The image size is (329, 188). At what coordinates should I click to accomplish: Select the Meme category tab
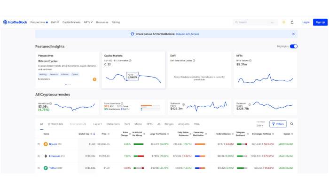[138, 124]
